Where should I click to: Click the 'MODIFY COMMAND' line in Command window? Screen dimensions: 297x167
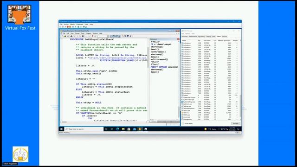point(164,67)
